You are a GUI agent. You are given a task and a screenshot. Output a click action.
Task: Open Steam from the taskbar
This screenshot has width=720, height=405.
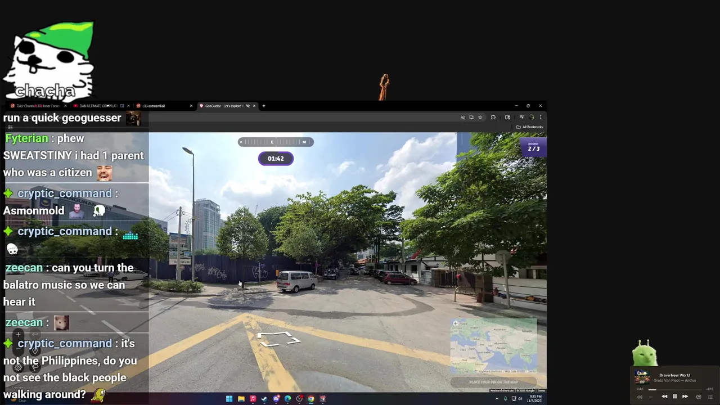(x=264, y=399)
